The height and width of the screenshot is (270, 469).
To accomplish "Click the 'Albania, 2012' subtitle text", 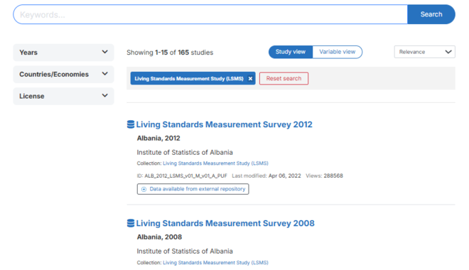I will (x=158, y=138).
